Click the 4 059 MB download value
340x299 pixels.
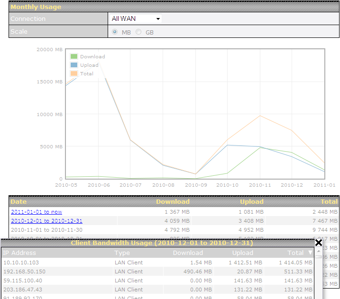pyautogui.click(x=177, y=221)
